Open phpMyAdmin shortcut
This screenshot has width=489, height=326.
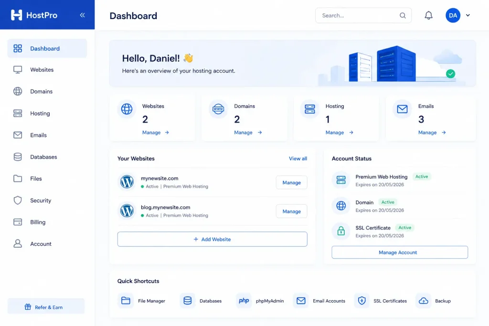point(260,301)
